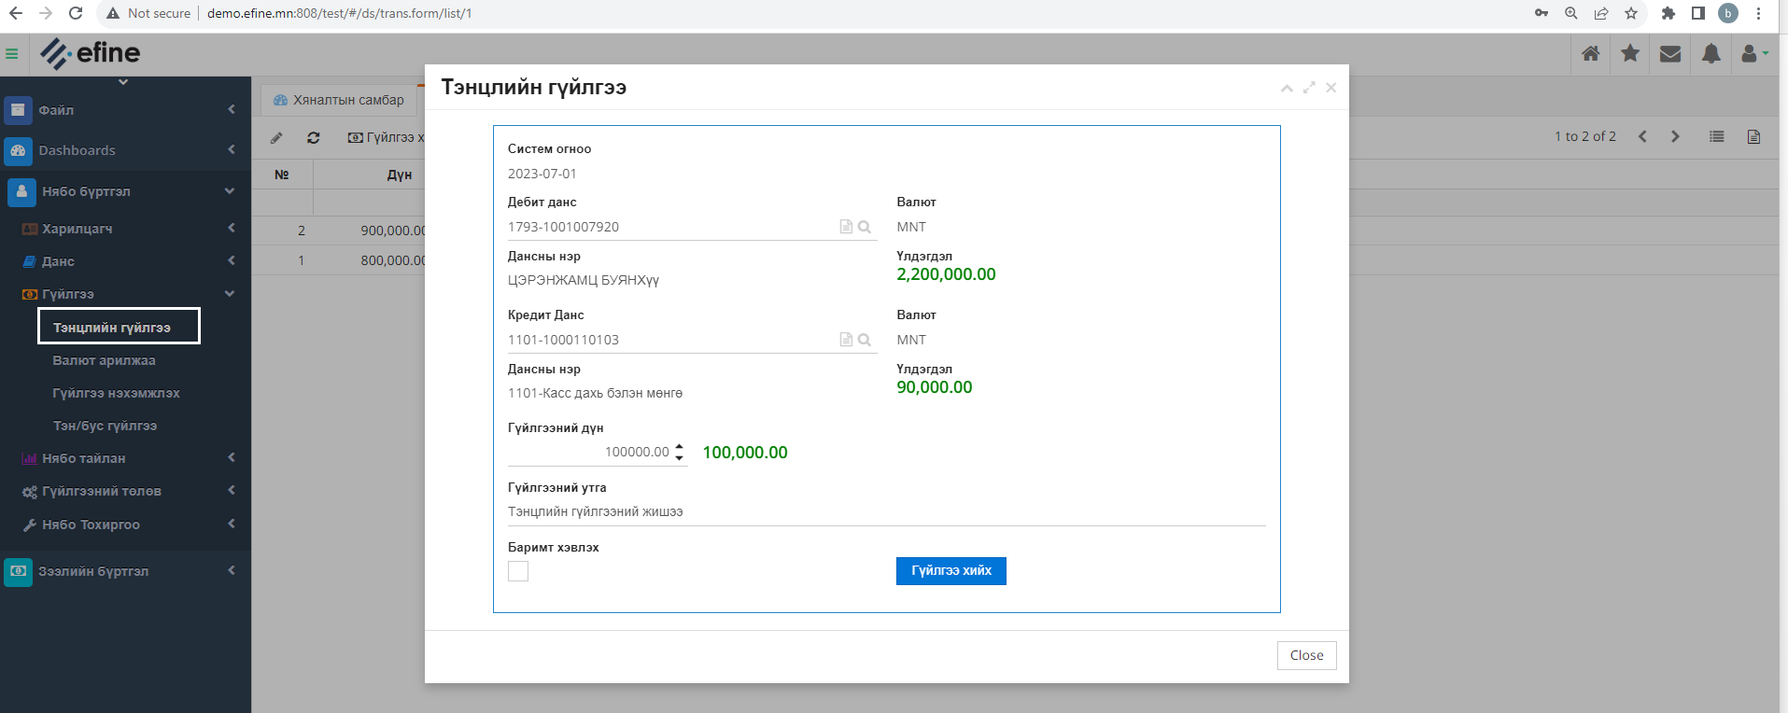Click the Гүйлгээний утга text field
This screenshot has width=1788, height=713.
pyautogui.click(x=887, y=511)
